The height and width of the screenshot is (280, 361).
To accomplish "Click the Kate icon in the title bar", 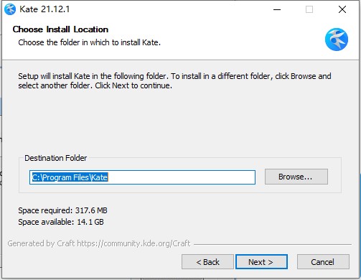I will 10,9.
